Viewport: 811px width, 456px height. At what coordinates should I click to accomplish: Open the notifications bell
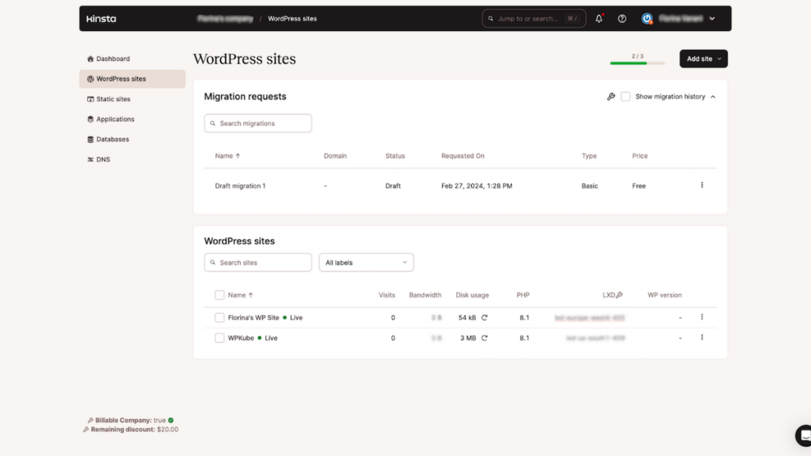(599, 19)
